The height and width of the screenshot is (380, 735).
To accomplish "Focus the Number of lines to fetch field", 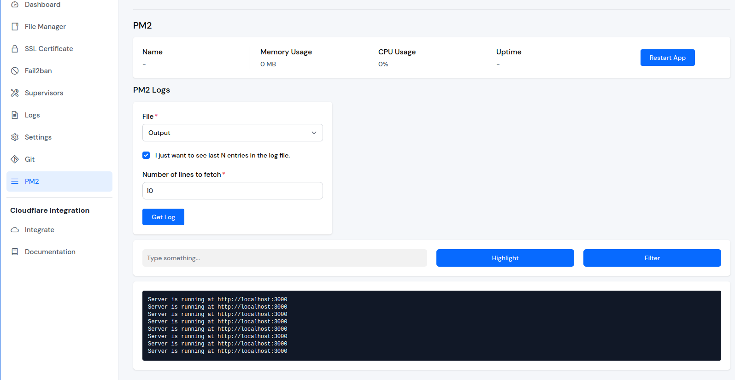I will pyautogui.click(x=232, y=191).
